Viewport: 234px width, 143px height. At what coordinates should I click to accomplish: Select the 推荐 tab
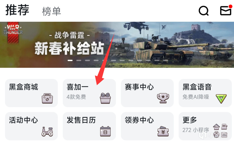coord(17,10)
